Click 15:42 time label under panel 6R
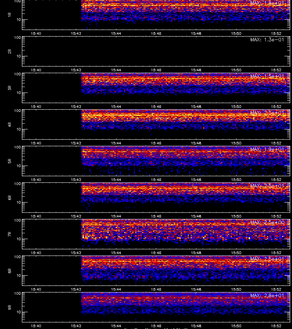Viewport: 292px width, 329px height. pos(76,216)
